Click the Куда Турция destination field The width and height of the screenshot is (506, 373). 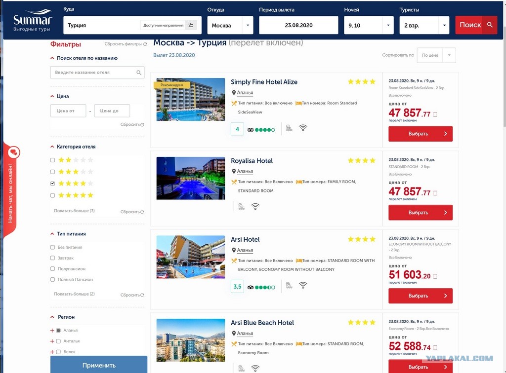(x=132, y=25)
